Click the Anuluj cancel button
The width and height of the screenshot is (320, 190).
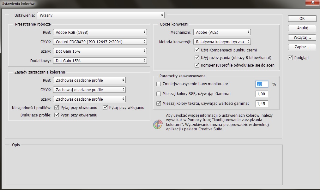pyautogui.click(x=302, y=28)
